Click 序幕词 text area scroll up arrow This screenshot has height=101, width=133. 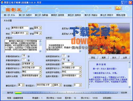[x=40, y=41]
